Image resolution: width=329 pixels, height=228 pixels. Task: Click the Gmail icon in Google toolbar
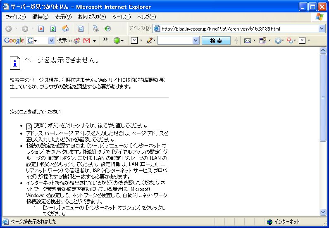[x=87, y=41]
